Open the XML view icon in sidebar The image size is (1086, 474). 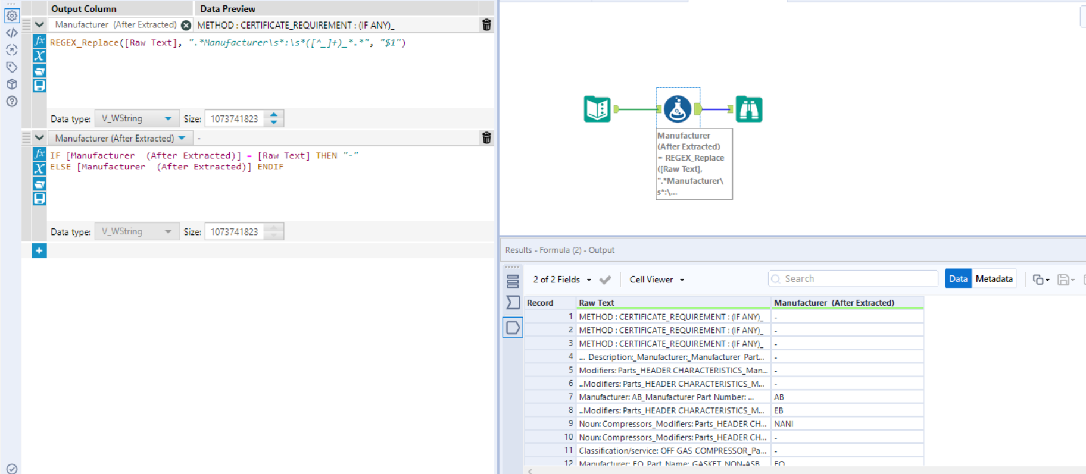click(11, 33)
